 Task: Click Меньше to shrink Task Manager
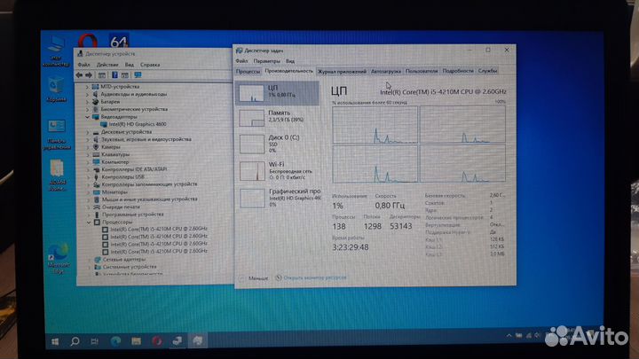click(258, 278)
